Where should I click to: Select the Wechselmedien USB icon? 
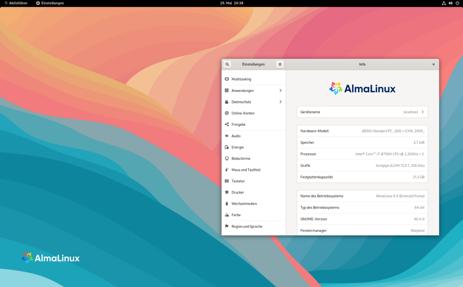coord(227,203)
